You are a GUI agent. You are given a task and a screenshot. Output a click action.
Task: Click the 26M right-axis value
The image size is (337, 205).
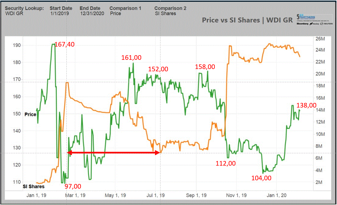pos(320,39)
